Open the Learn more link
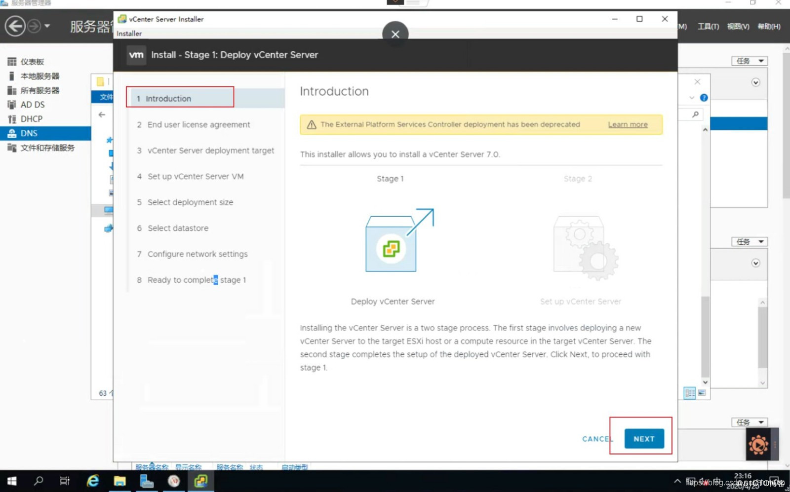790x492 pixels. pyautogui.click(x=628, y=125)
